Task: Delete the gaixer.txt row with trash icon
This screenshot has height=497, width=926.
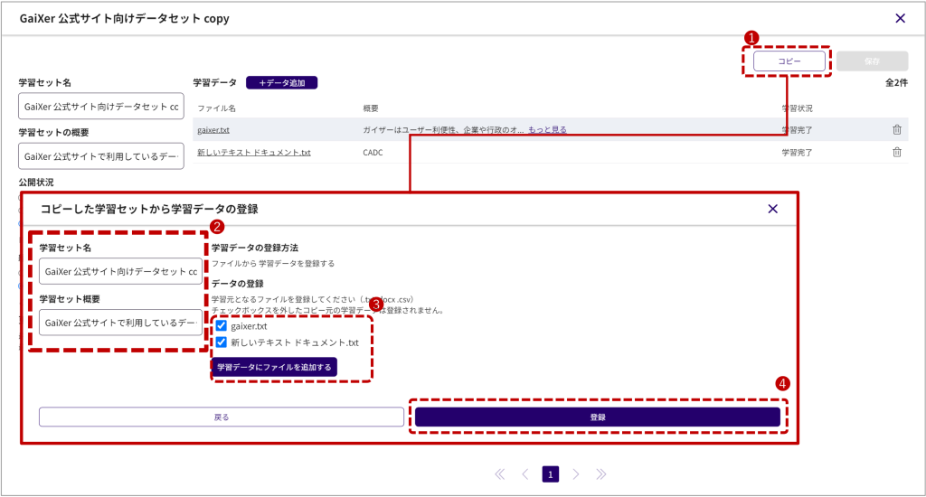Action: point(897,130)
